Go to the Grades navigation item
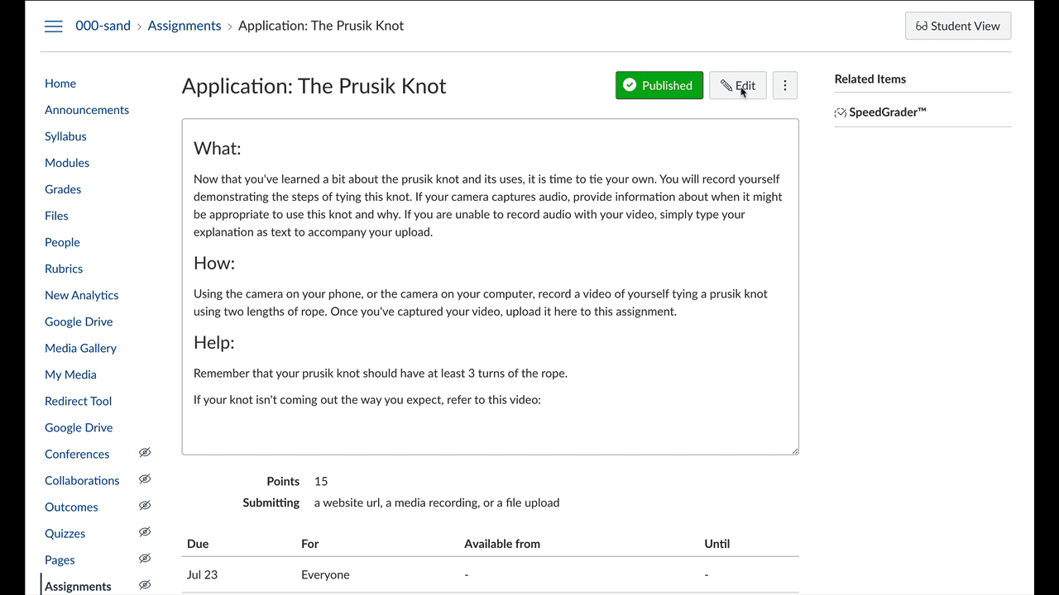 tap(63, 189)
